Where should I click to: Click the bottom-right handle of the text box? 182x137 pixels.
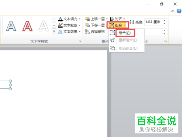pos(11,89)
